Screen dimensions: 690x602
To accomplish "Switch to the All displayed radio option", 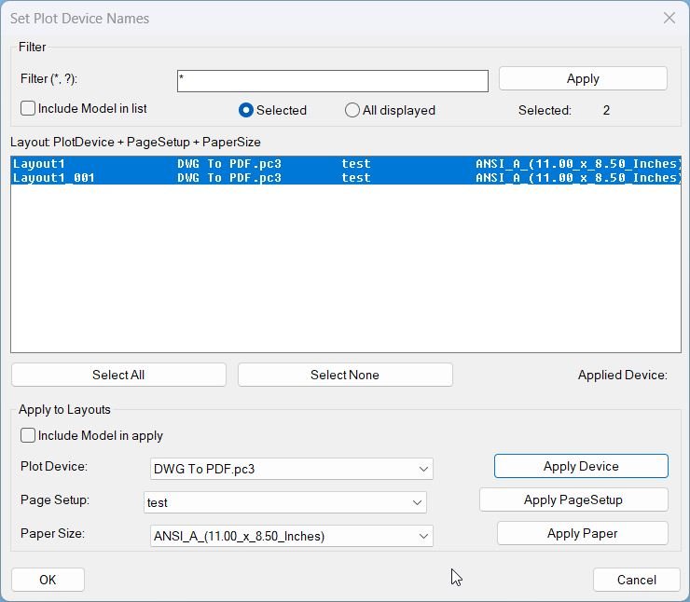I will [x=352, y=110].
